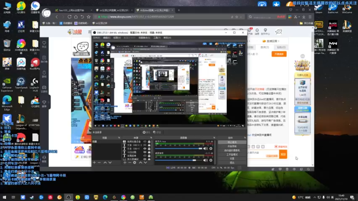Screen dimensions: 358x201
Task: Click 设置 button in OBS controls
Action: tap(232, 159)
